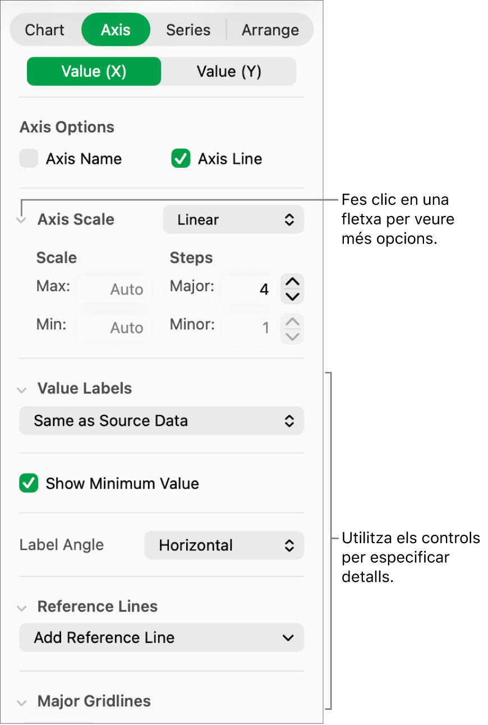
Task: Click the Minor steps decrease arrow
Action: tap(293, 336)
